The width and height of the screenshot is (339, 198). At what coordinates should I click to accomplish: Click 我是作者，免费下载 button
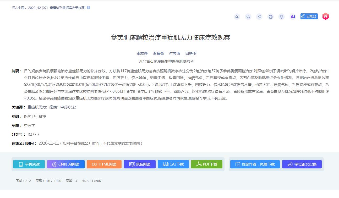pos(255,164)
